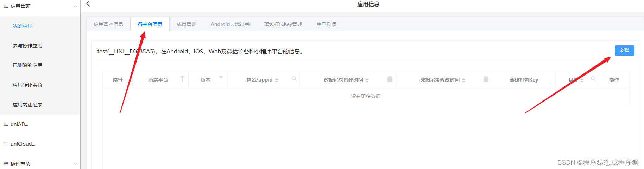The width and height of the screenshot is (644, 169).
Task: Expand the 插件市场 sidebar section
Action: (x=75, y=164)
